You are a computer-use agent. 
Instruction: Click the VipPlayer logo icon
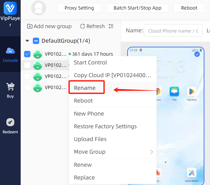pos(10,8)
